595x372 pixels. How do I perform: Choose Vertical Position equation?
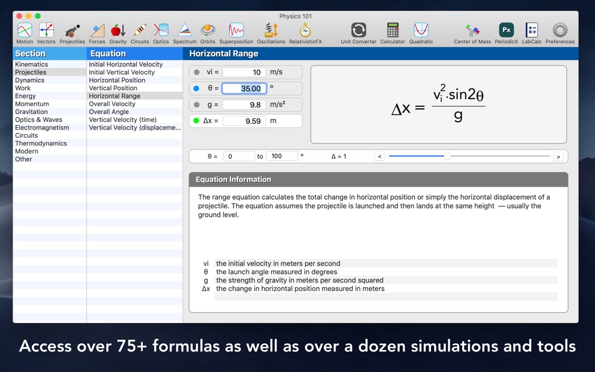[135, 88]
